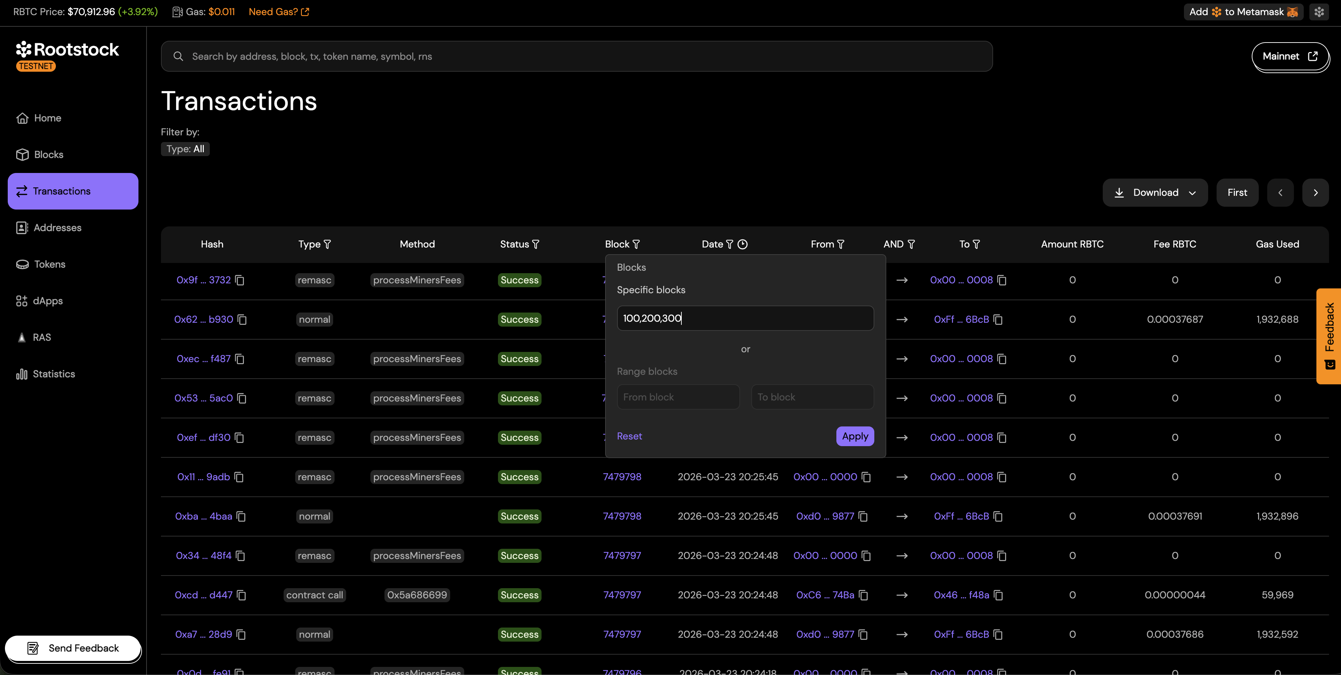Click the RAS sidebar icon
The width and height of the screenshot is (1341, 675).
21,337
